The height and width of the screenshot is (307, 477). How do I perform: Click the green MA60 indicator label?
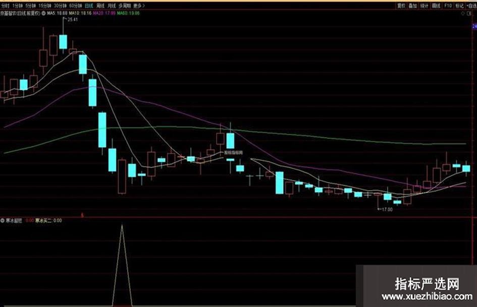(x=128, y=14)
